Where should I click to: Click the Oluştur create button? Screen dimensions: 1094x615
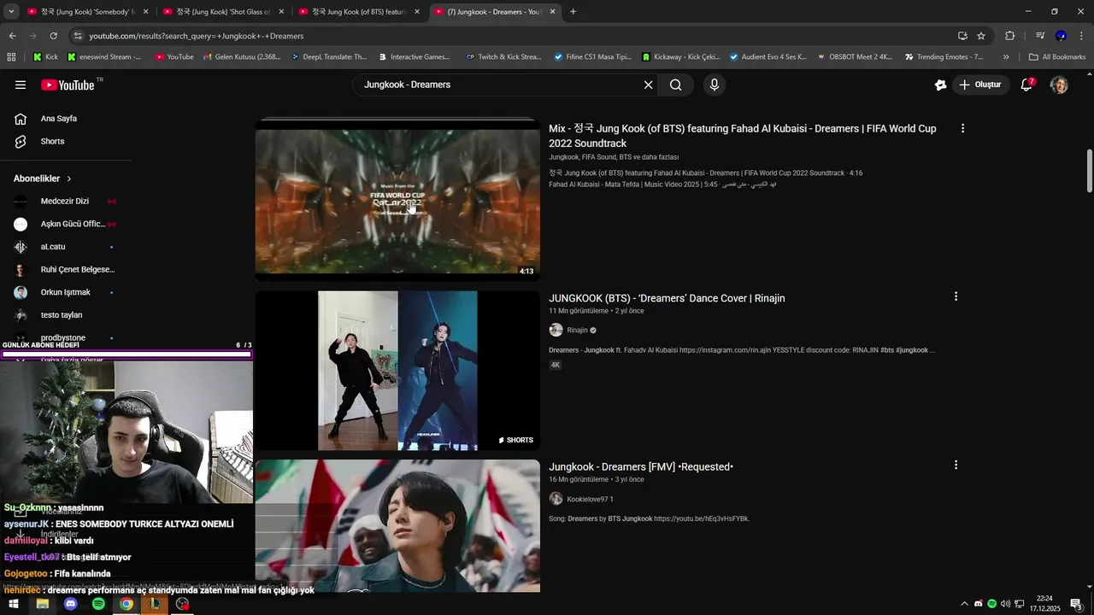coord(979,85)
